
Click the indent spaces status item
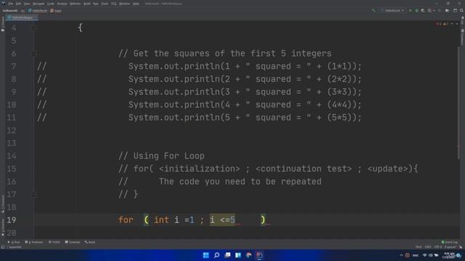pyautogui.click(x=450, y=246)
